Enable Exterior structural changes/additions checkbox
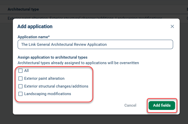 20,86
